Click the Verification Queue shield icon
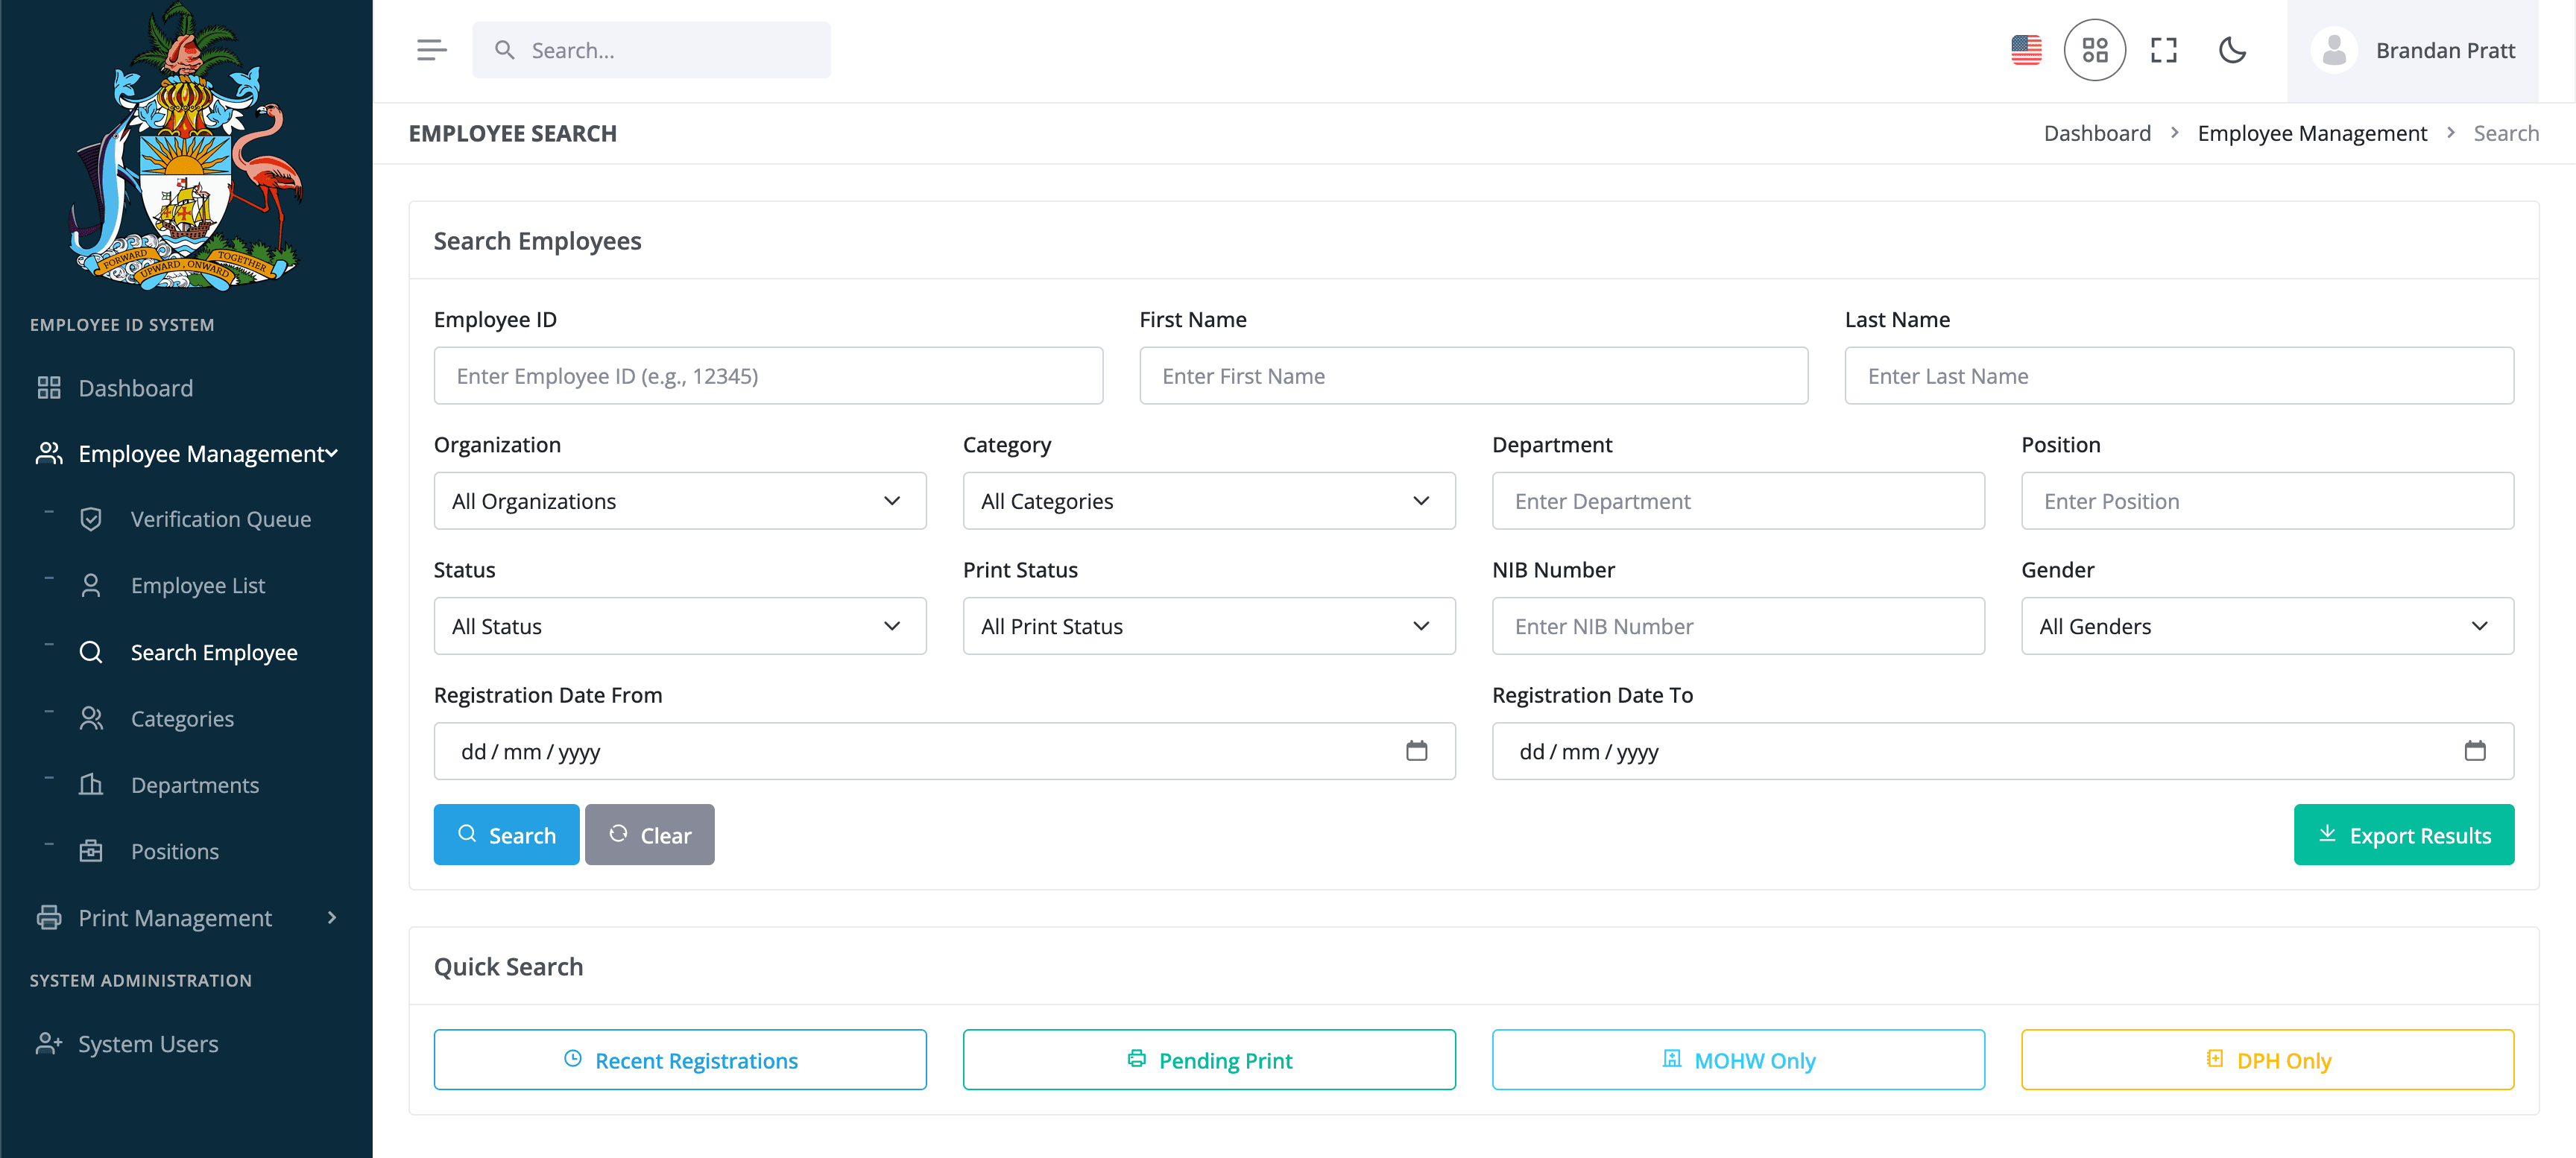This screenshot has height=1158, width=2576. point(91,518)
